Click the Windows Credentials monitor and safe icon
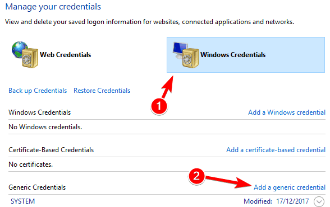 click(x=186, y=55)
